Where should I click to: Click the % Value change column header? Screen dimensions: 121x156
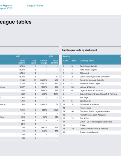pyautogui.click(x=44, y=62)
